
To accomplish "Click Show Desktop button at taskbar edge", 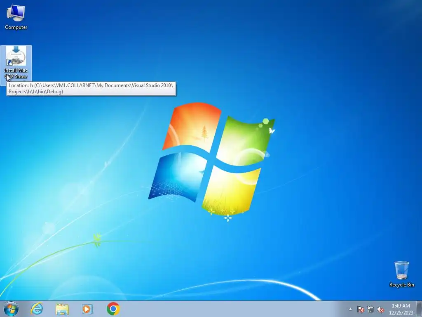I will pos(419,309).
